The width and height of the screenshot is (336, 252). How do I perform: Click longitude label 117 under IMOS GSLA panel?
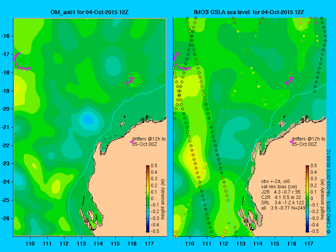(x=309, y=244)
